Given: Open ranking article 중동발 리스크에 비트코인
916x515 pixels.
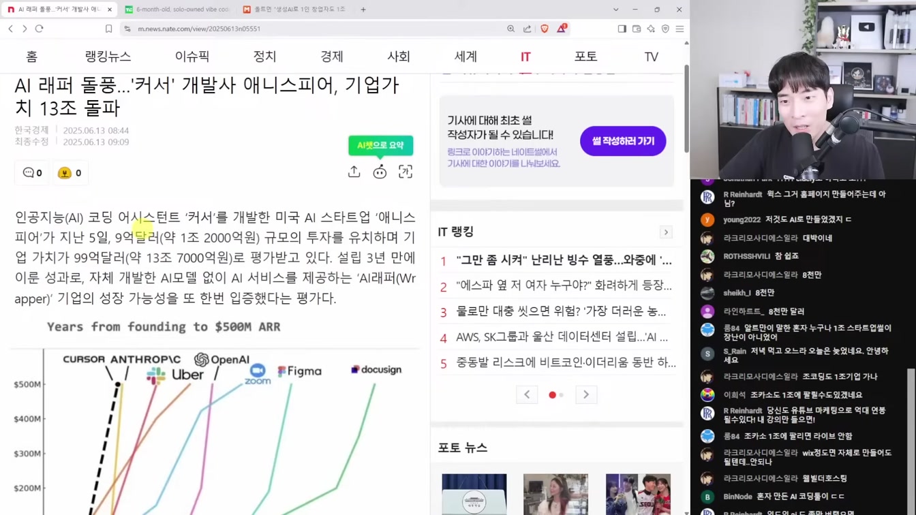Looking at the screenshot, I should coord(566,362).
